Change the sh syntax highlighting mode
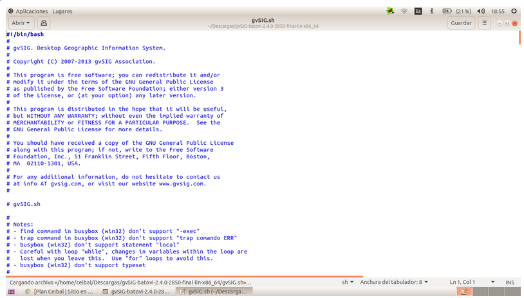Viewport: 524px width, 298px height. coord(348,283)
